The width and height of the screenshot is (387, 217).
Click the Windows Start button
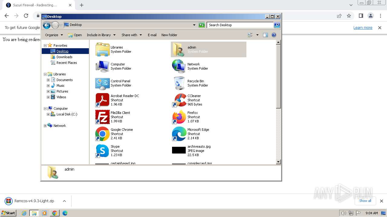pyautogui.click(x=8, y=213)
